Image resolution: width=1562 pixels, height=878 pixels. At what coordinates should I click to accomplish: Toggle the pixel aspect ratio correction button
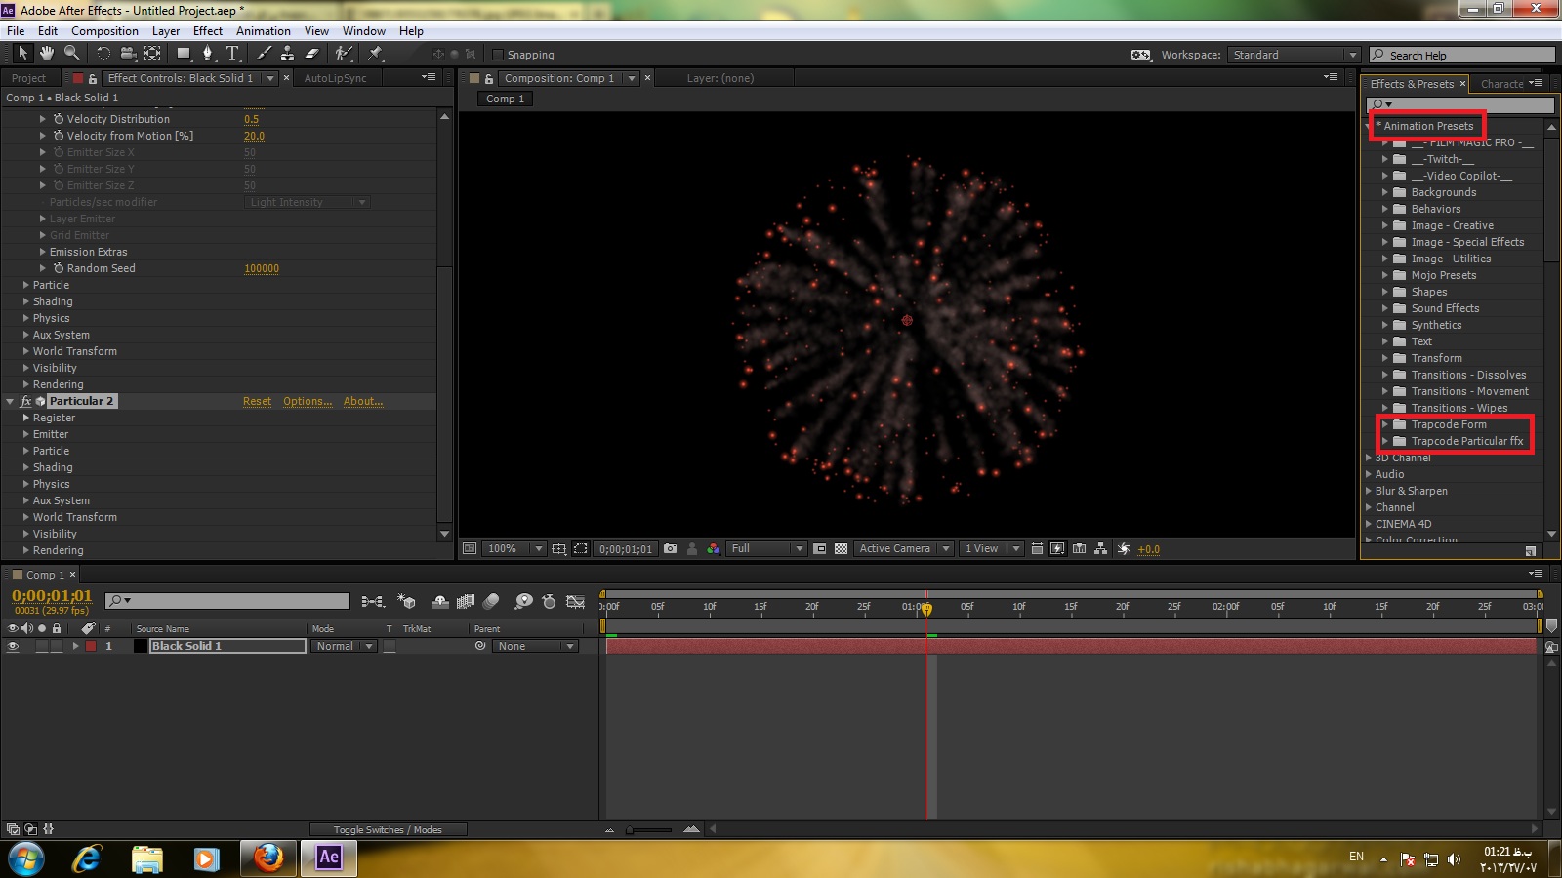click(1037, 549)
